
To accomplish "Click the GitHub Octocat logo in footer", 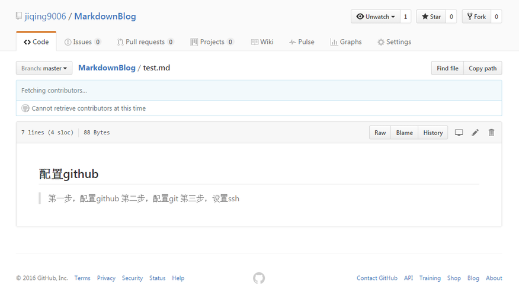I will point(259,278).
